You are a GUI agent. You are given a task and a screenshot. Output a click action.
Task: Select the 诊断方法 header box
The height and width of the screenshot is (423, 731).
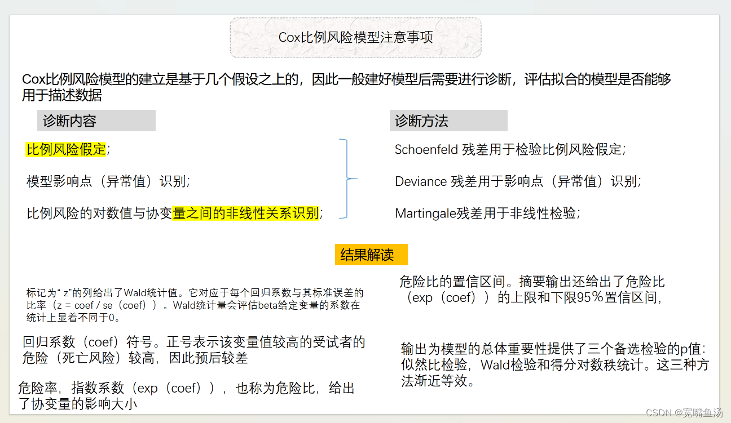pyautogui.click(x=448, y=120)
